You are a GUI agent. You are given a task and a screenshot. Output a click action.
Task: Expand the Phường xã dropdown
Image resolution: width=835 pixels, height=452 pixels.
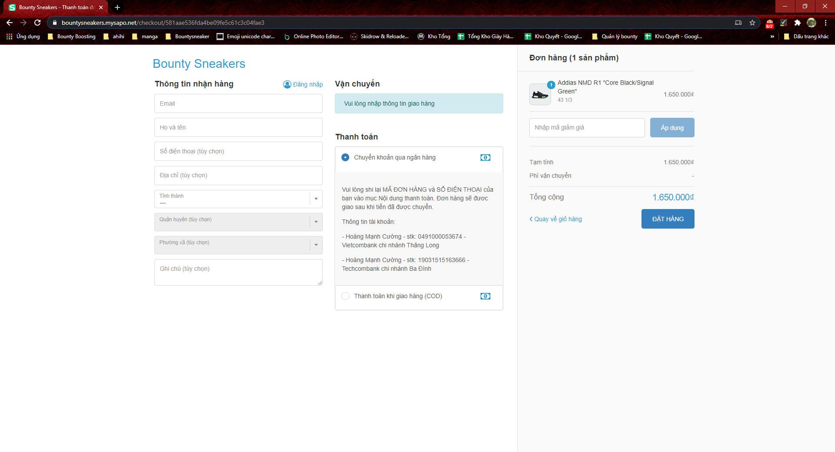coord(238,245)
